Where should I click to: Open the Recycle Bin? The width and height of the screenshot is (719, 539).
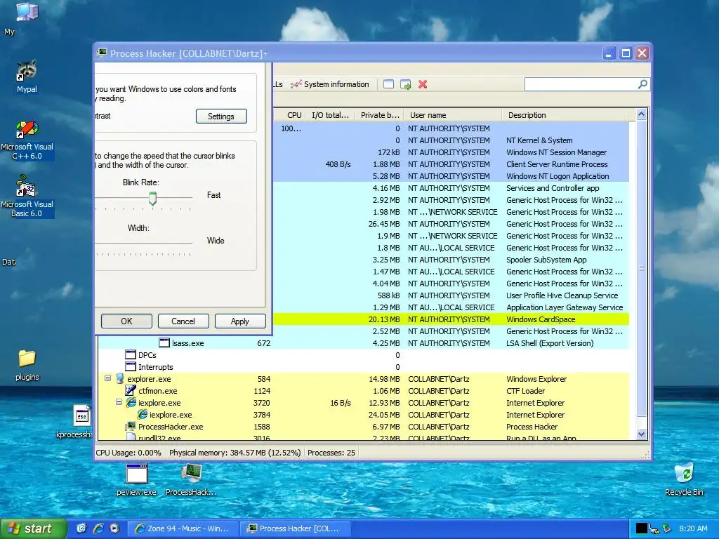click(x=684, y=479)
